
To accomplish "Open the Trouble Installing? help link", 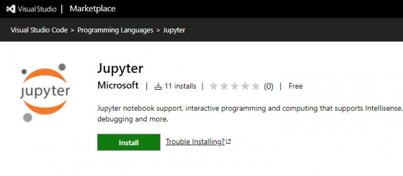I will [x=195, y=142].
